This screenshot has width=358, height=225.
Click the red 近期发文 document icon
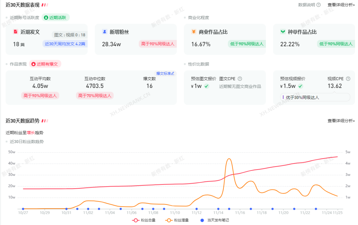15,32
